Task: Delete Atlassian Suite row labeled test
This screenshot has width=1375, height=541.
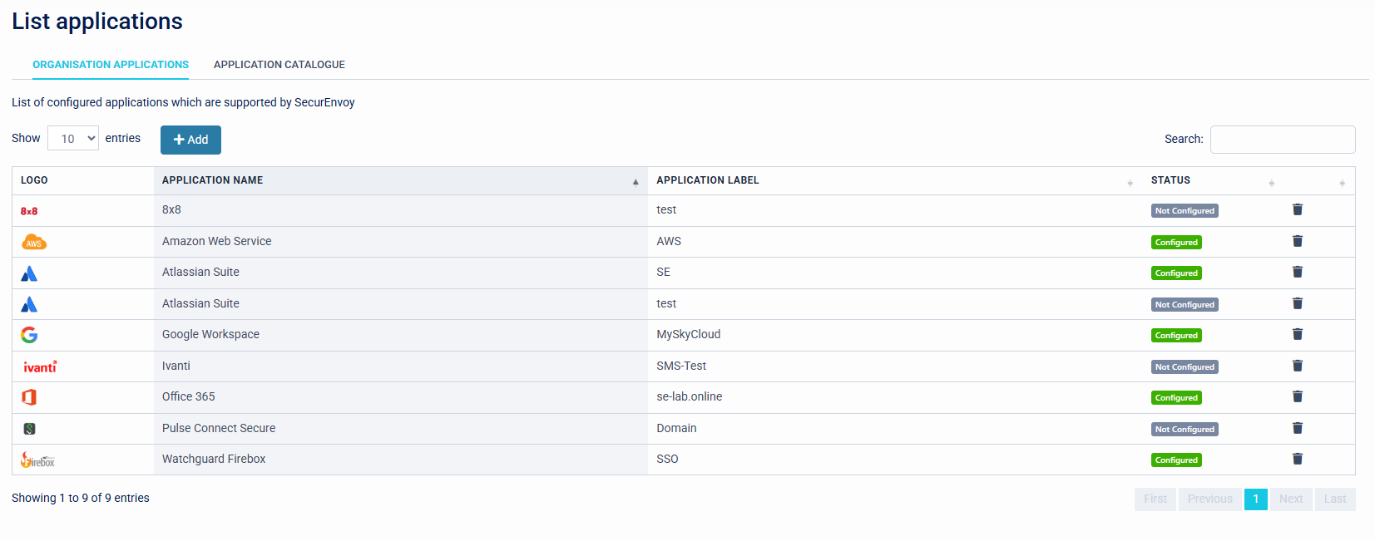Action: coord(1297,303)
